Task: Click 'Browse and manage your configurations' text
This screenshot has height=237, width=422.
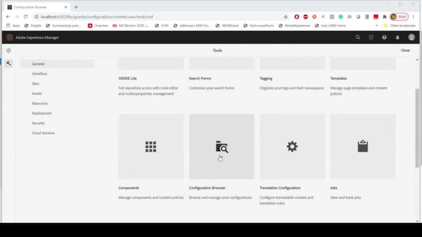Action: click(x=221, y=198)
